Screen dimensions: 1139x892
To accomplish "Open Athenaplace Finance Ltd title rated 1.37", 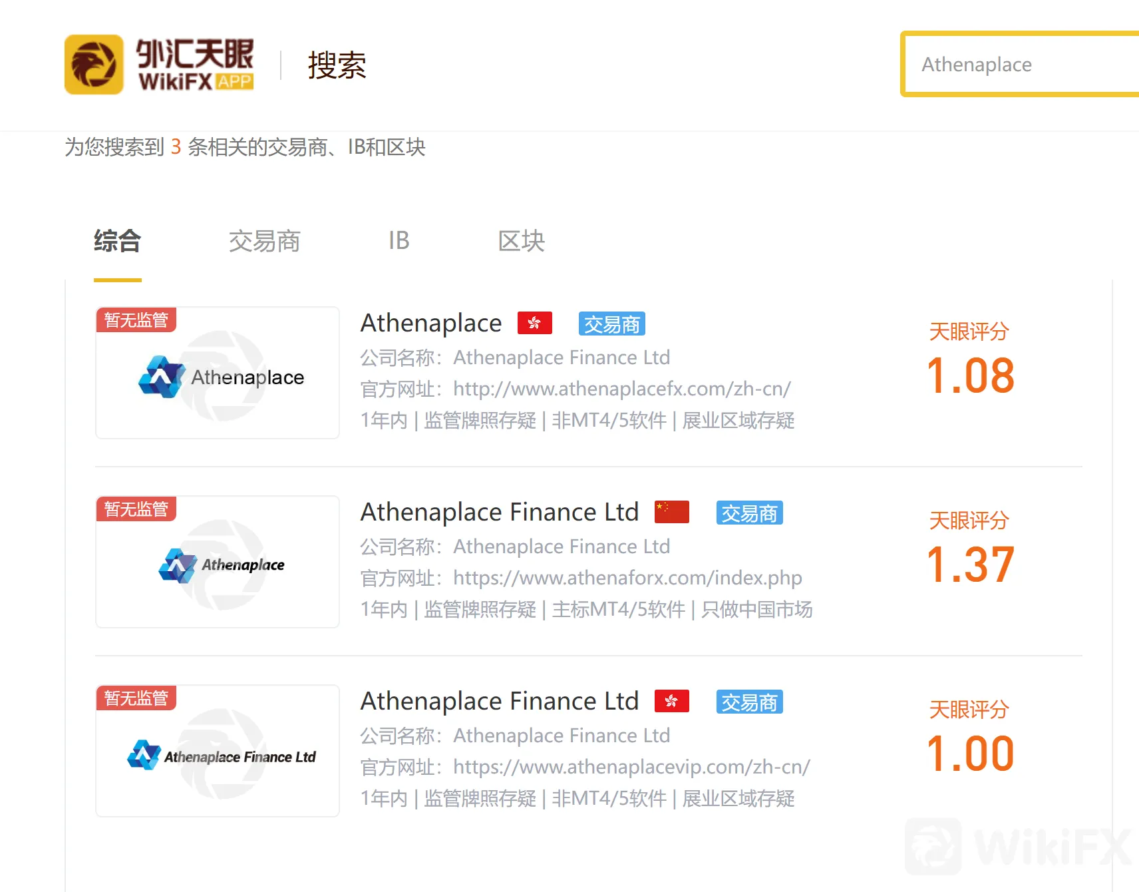I will [500, 513].
